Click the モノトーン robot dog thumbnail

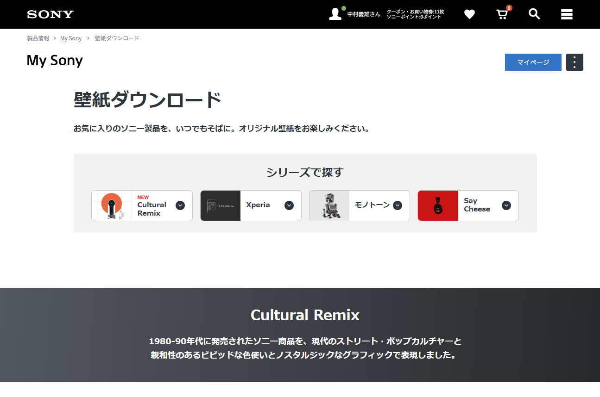[329, 205]
